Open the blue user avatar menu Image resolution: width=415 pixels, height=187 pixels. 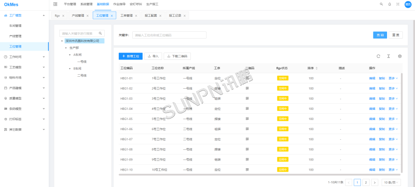coord(408,4)
